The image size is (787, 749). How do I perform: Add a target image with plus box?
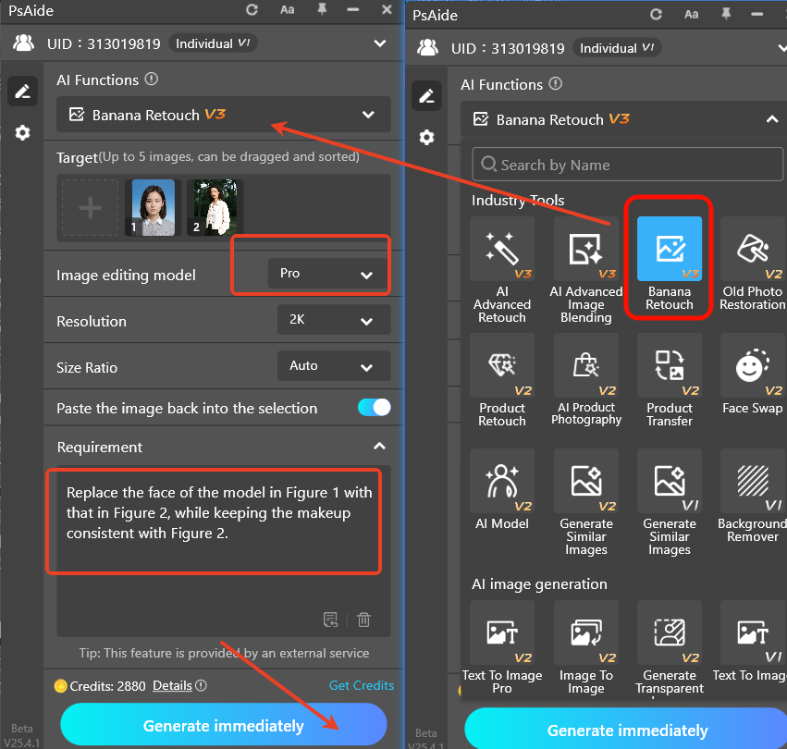(x=90, y=207)
